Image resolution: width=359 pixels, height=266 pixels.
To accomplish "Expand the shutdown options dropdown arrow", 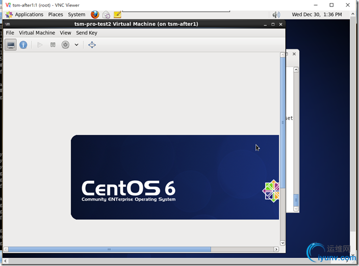I will [76, 45].
